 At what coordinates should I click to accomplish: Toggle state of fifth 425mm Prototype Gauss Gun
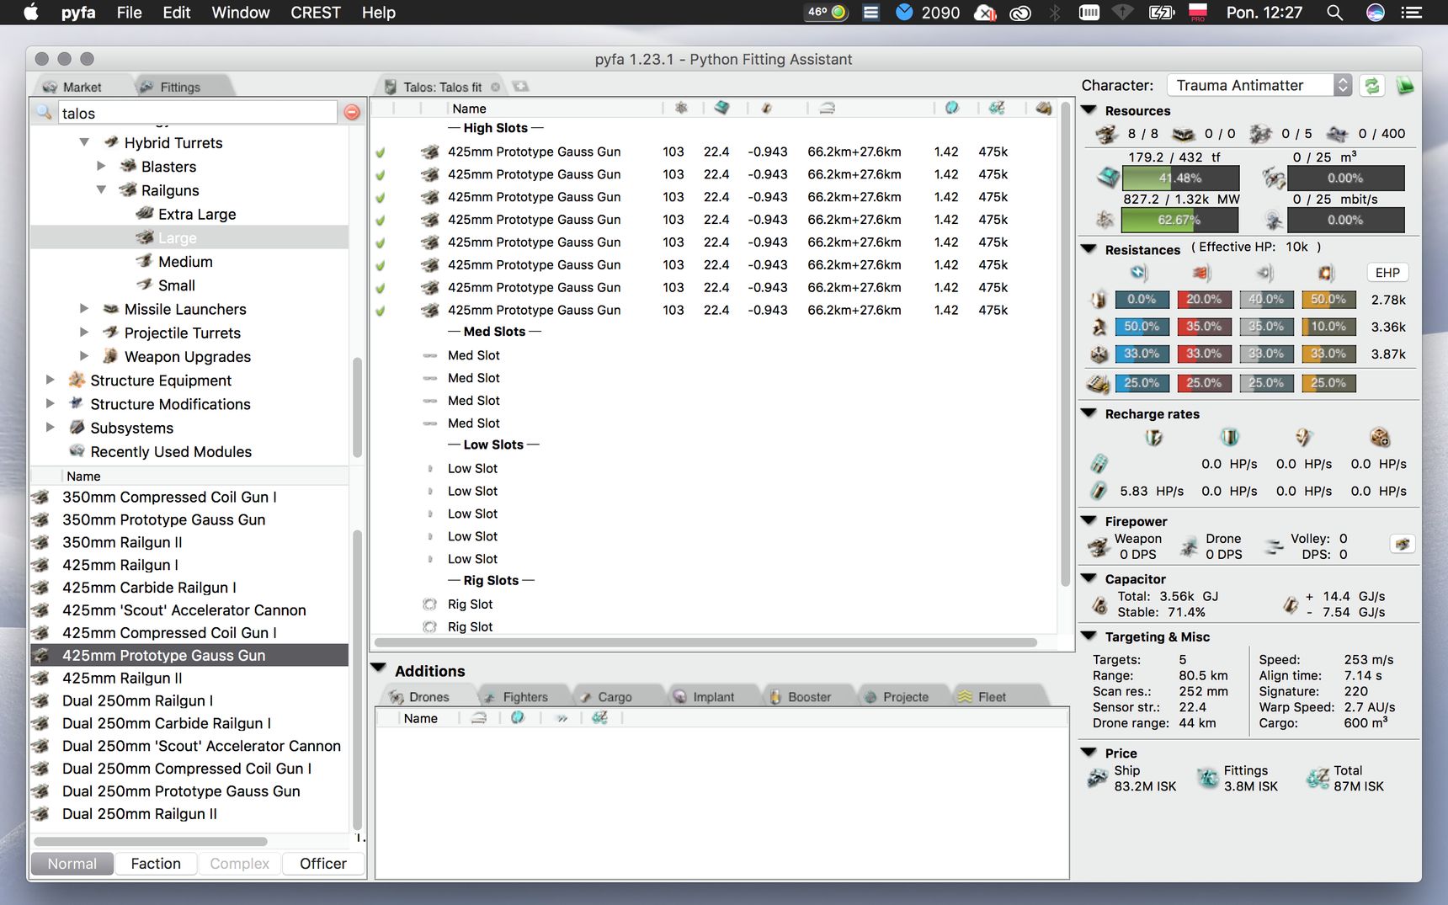[x=381, y=243]
